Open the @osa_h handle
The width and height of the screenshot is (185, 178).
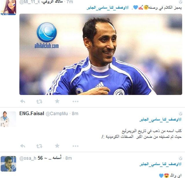(x=28, y=158)
